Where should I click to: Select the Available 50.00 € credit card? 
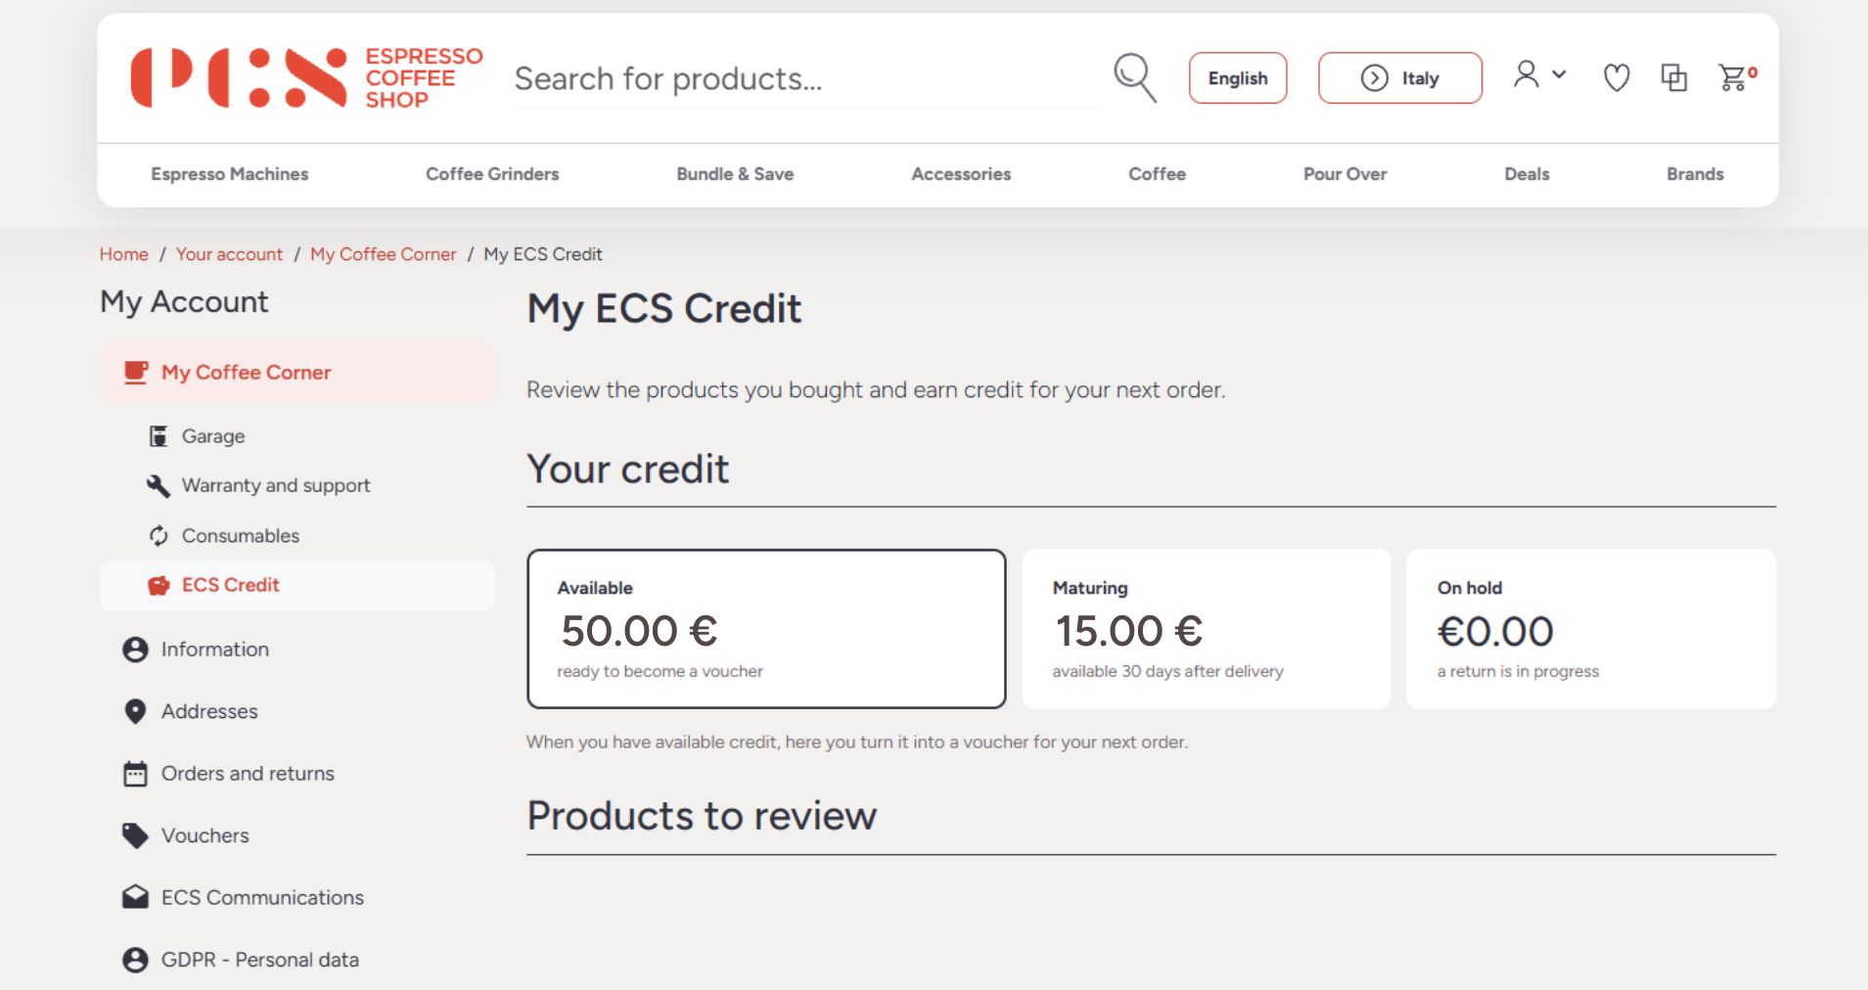click(766, 629)
